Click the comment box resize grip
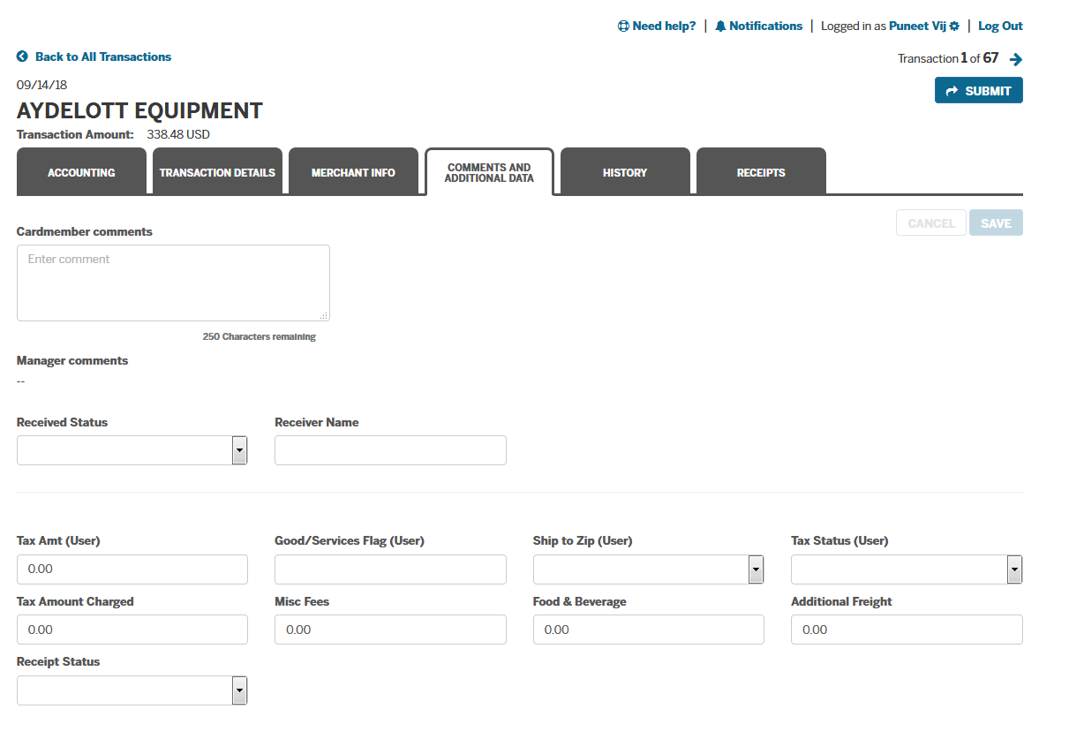 324,315
